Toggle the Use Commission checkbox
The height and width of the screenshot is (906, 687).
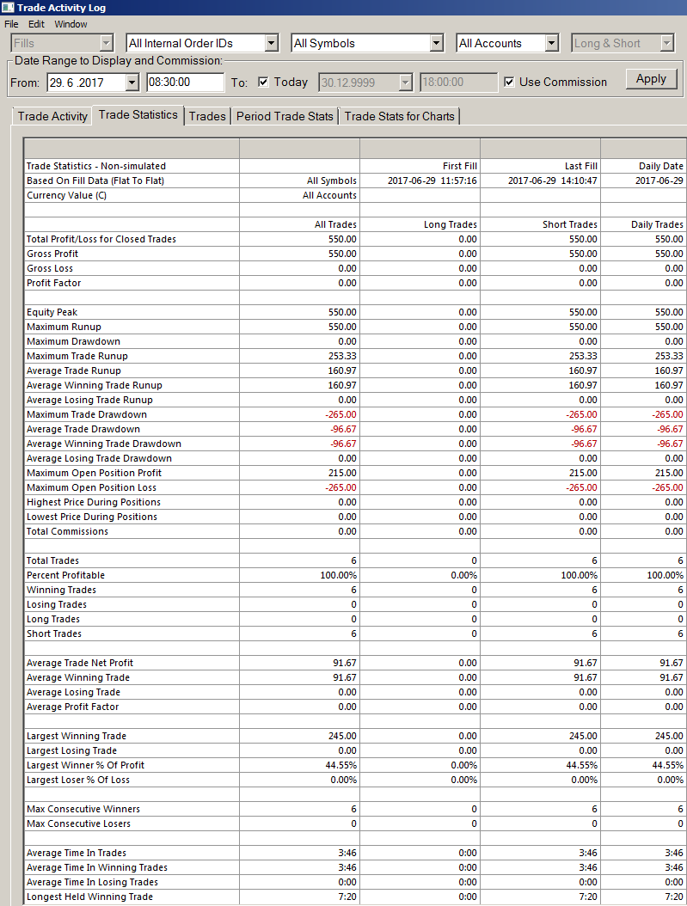point(509,82)
